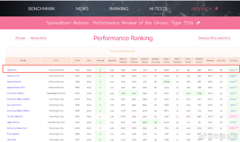Image resolution: width=240 pixels, height=142 pixels.
Task: Open Samsung Galaxy Note10+ details
Action: click(19, 99)
